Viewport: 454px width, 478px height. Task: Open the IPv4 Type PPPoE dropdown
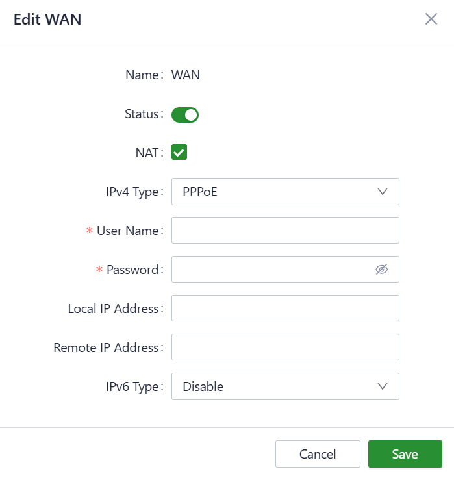(285, 192)
